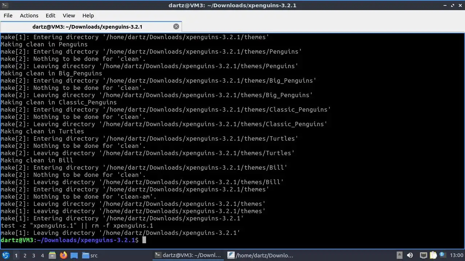
Task: Click the 'Making clean in Classic_Penguins' line
Action: pos(58,102)
